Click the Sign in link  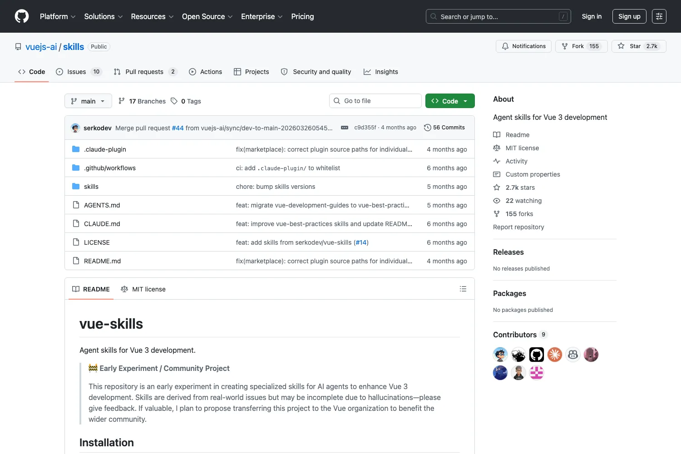[592, 16]
